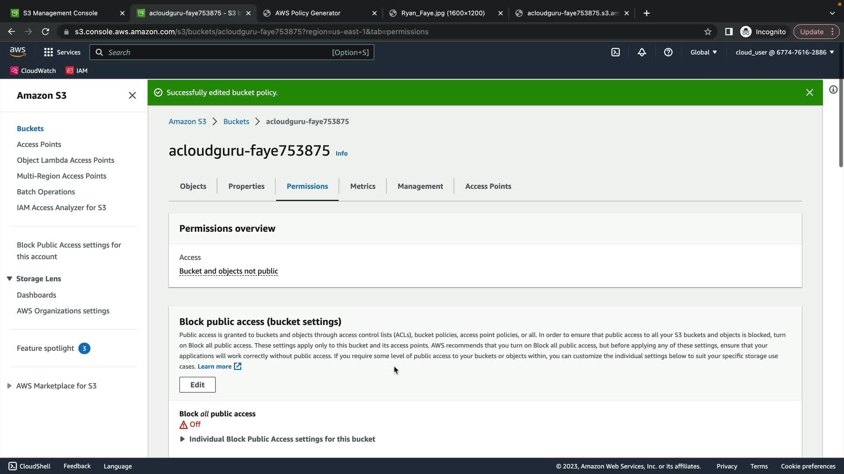
Task: Open the help question mark icon
Action: 668,52
